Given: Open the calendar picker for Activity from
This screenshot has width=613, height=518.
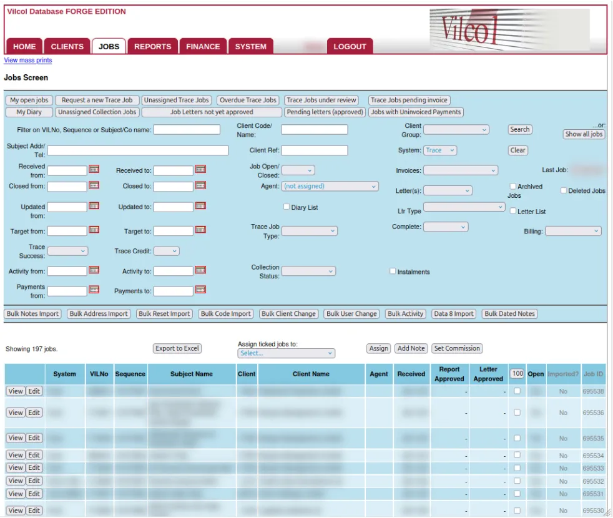Looking at the screenshot, I should (x=93, y=270).
